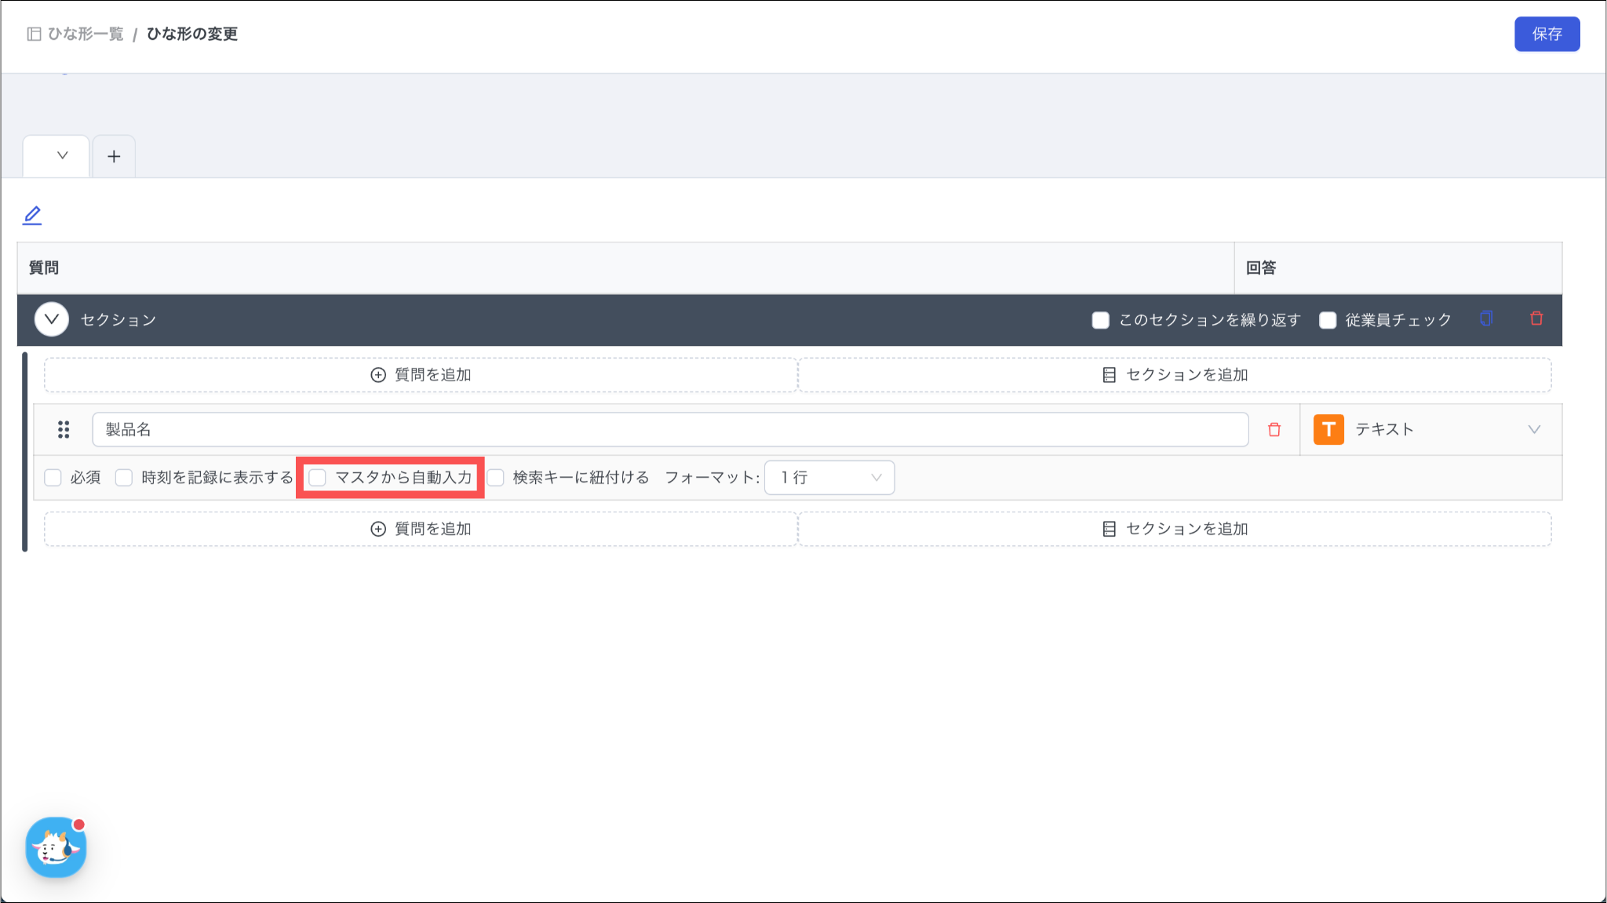Enable the 必須 checkbox

click(x=53, y=478)
